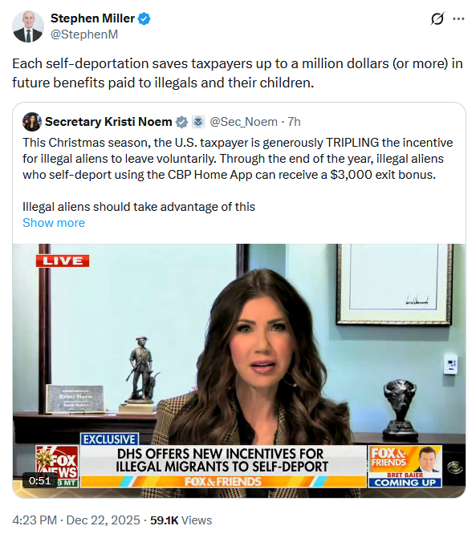Expand quoted post with Show more
Image resolution: width=476 pixels, height=538 pixels.
point(54,223)
